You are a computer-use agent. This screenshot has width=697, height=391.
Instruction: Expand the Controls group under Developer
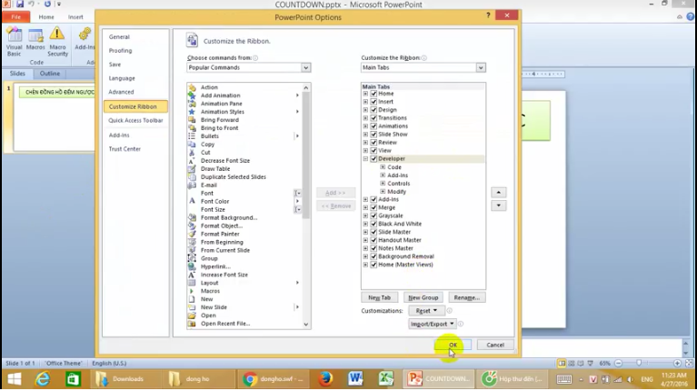[x=383, y=184]
